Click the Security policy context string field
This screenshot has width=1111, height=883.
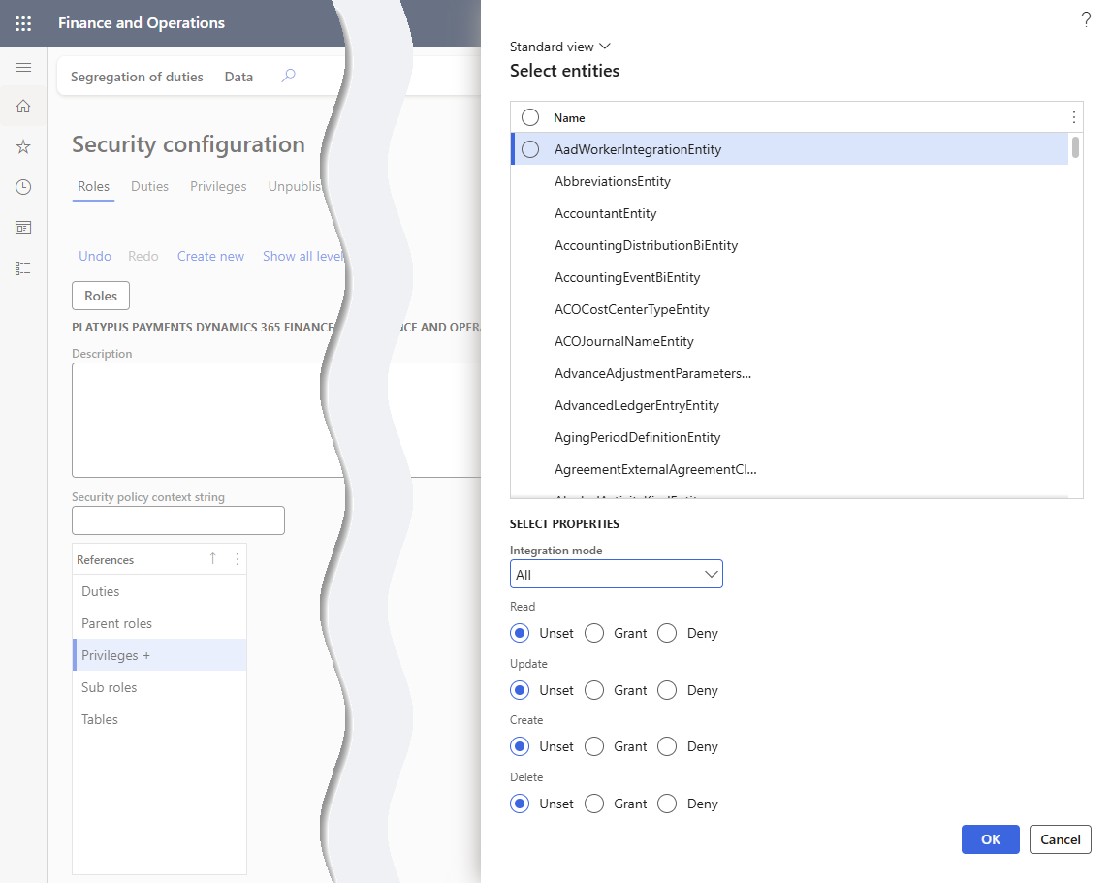point(178,520)
